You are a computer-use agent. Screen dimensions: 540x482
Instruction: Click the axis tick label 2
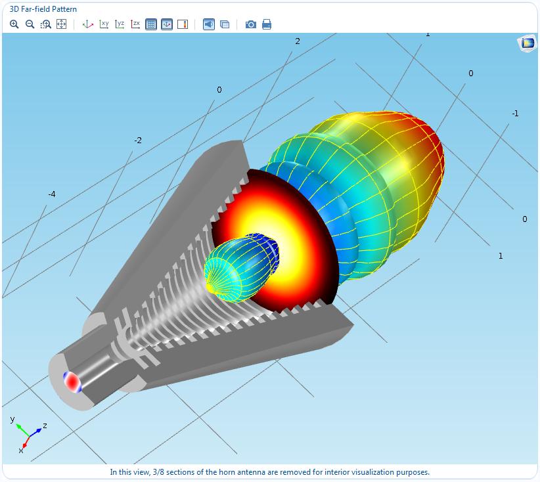(298, 41)
